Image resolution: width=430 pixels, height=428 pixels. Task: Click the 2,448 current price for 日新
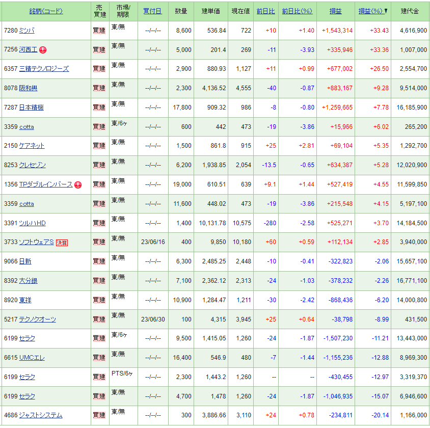point(244,261)
